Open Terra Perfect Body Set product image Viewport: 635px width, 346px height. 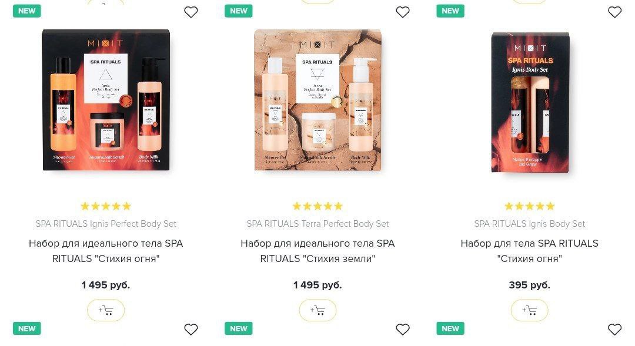pos(318,100)
